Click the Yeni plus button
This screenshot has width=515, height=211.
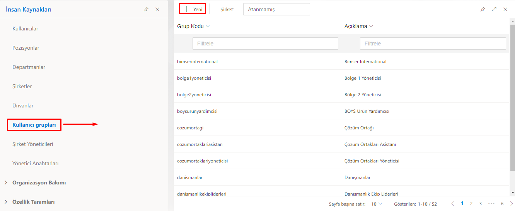click(x=193, y=9)
